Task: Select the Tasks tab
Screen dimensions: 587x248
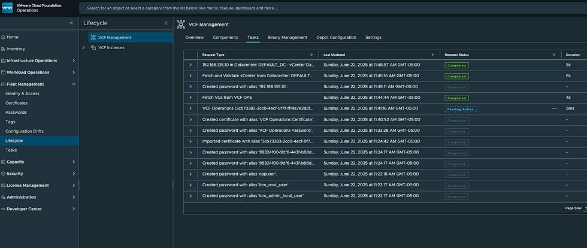Action: coord(253,38)
